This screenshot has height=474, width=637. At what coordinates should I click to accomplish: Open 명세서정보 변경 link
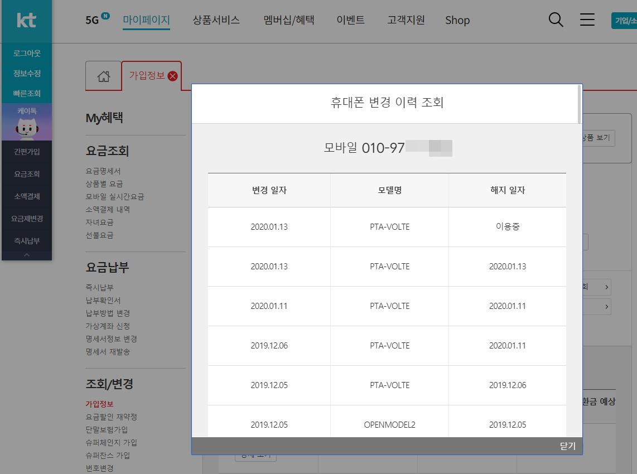click(112, 338)
